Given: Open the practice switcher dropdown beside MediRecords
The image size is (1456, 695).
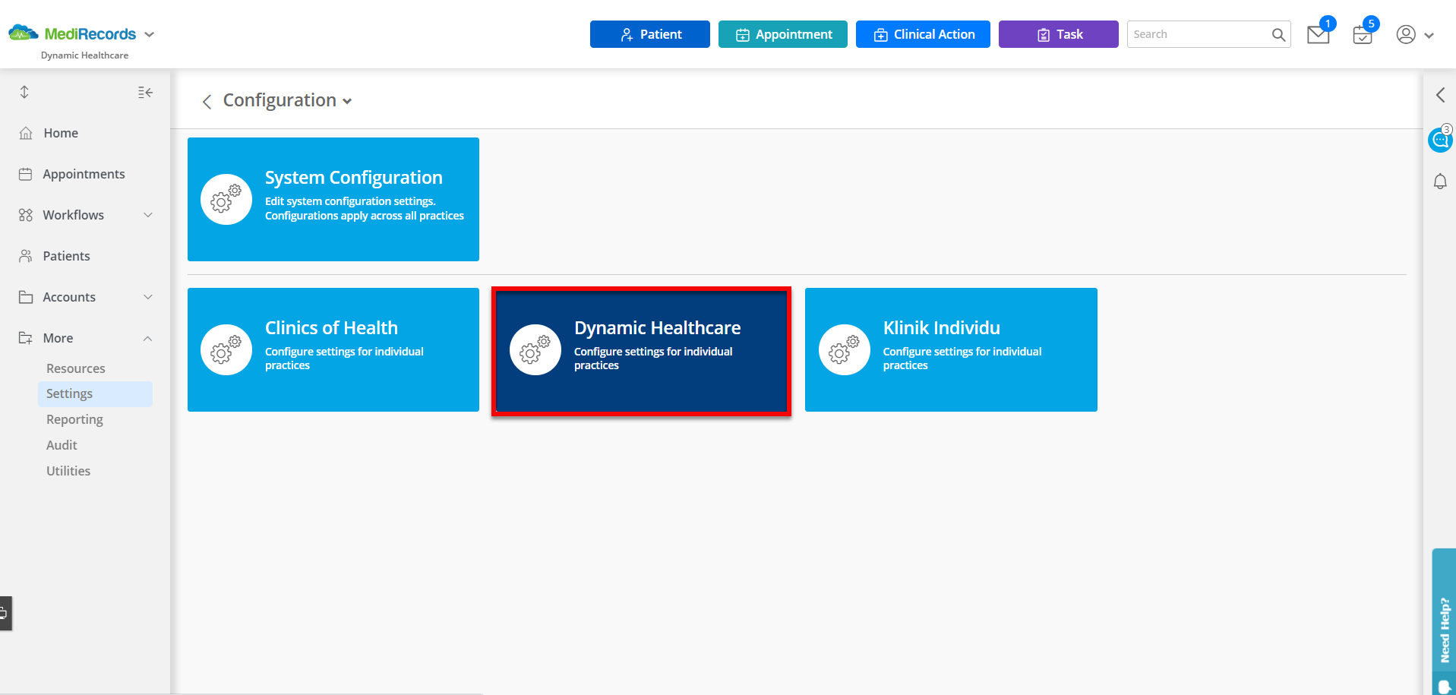Looking at the screenshot, I should click(x=150, y=34).
